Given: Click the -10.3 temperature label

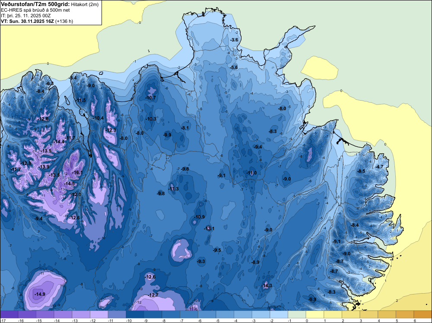Looking at the screenshot, I should (x=151, y=119).
